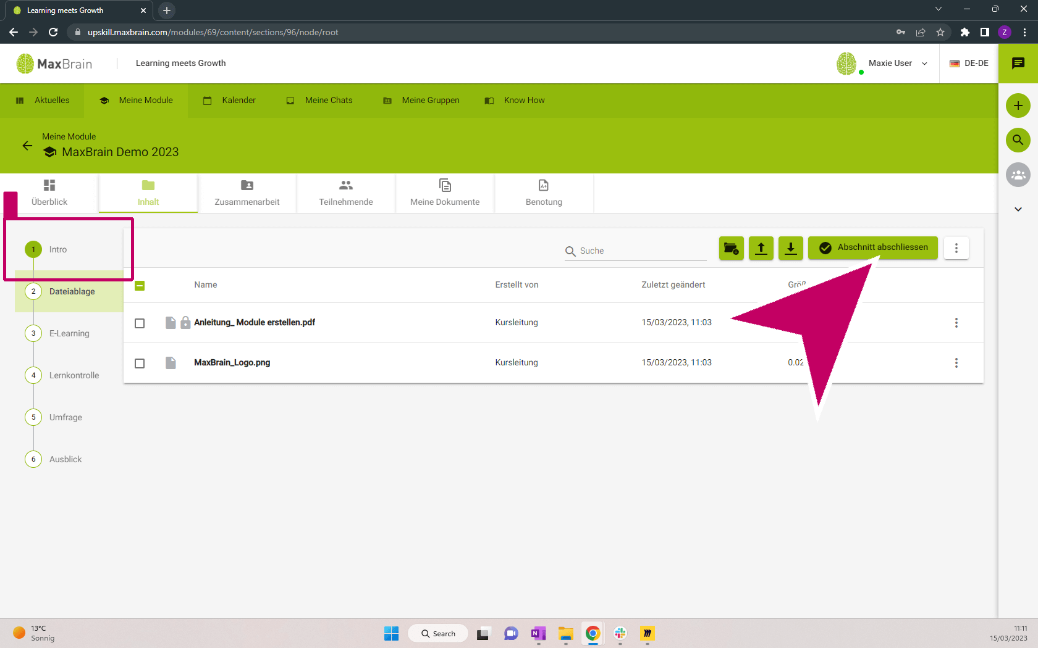Screen dimensions: 1038x648
Task: Open the weather widget 13°C Sonnig
Action: tap(34, 633)
